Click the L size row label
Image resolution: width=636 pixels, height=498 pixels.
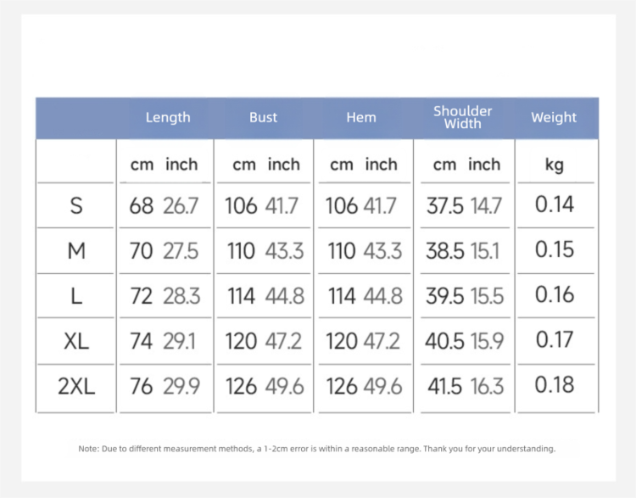[x=76, y=296]
